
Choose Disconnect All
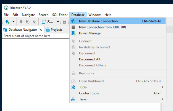coord(118,59)
